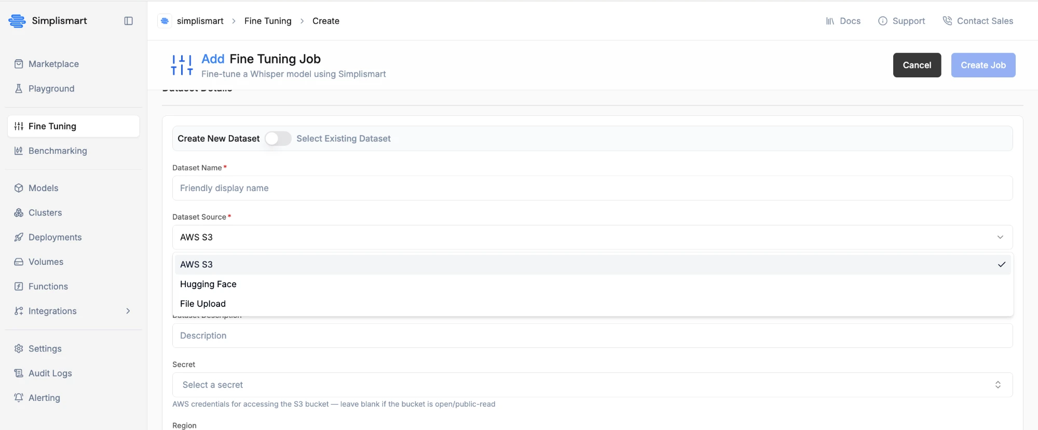Image resolution: width=1038 pixels, height=430 pixels.
Task: Click the Settings gear icon
Action: click(19, 348)
